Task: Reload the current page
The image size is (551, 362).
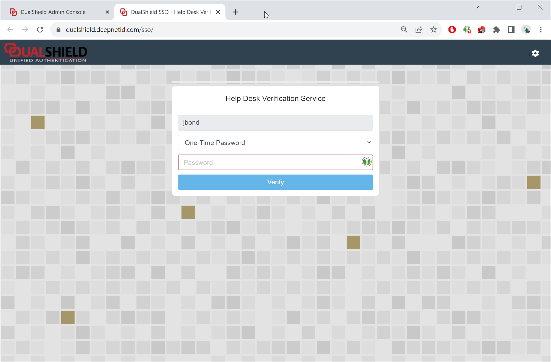Action: pyautogui.click(x=40, y=30)
